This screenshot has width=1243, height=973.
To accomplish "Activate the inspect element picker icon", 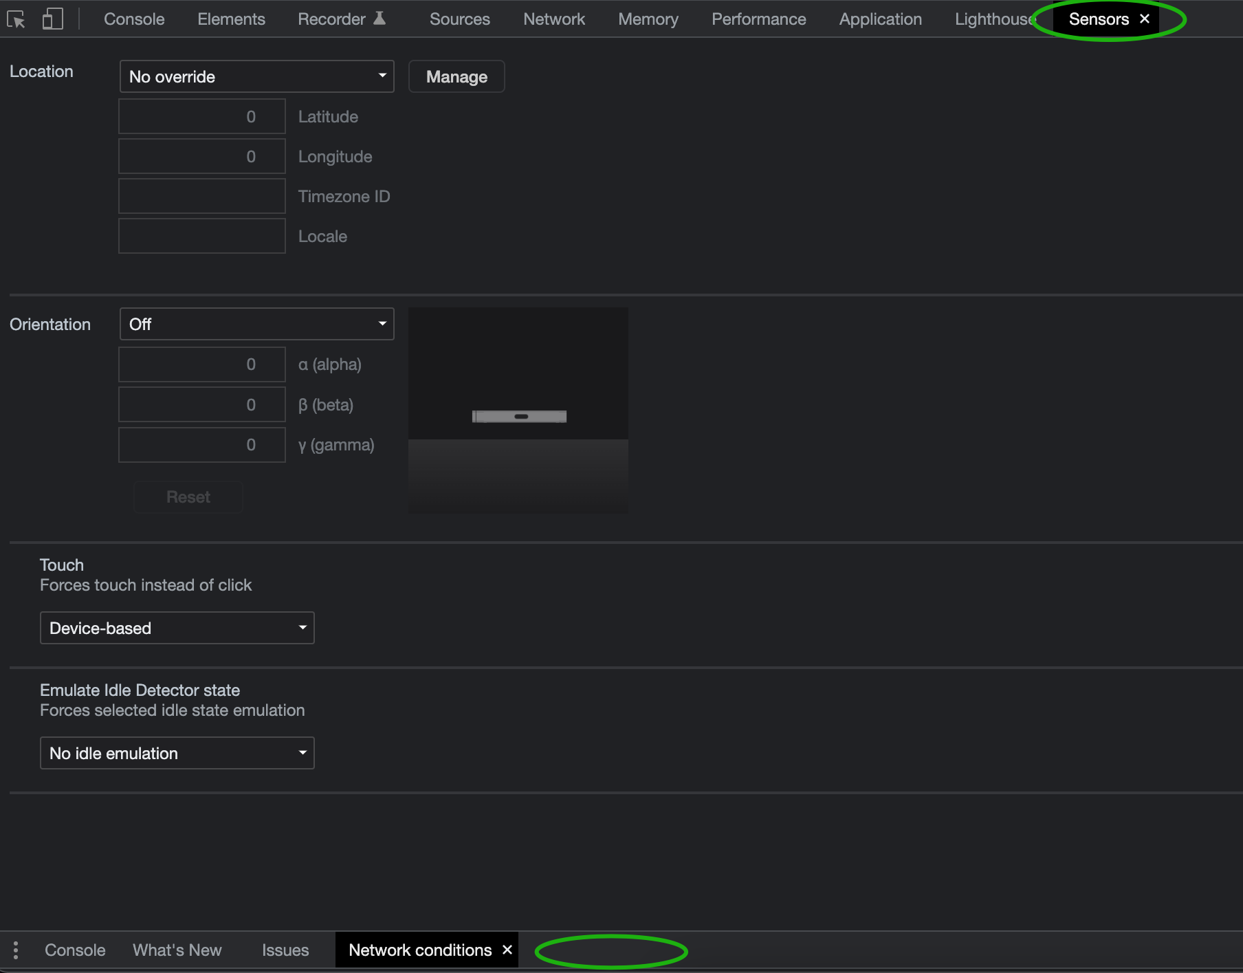I will tap(16, 19).
